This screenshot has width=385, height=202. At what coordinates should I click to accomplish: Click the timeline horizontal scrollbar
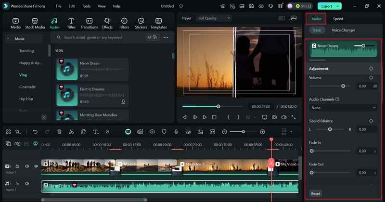(94, 200)
